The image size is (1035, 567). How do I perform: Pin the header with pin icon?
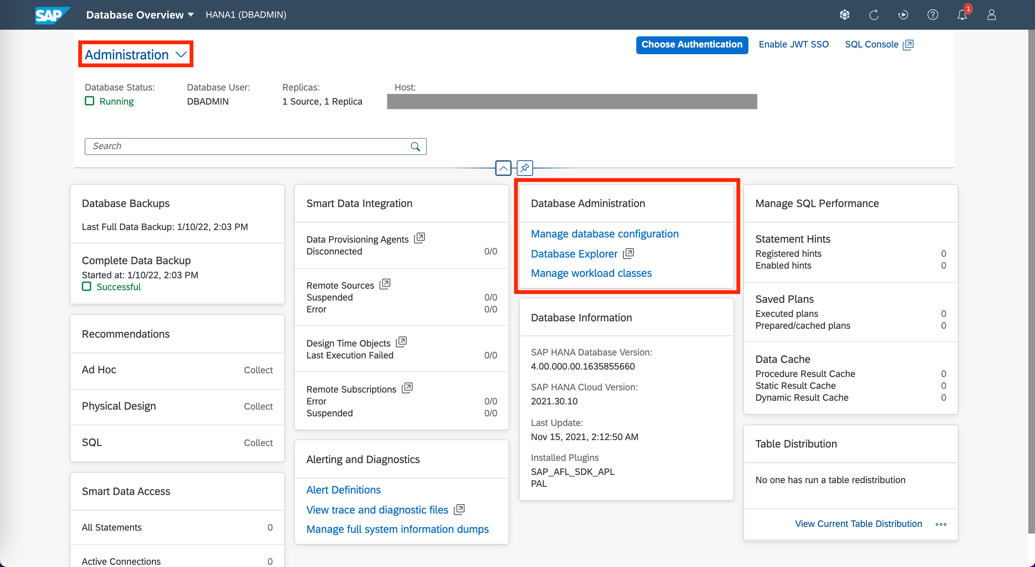click(x=525, y=168)
